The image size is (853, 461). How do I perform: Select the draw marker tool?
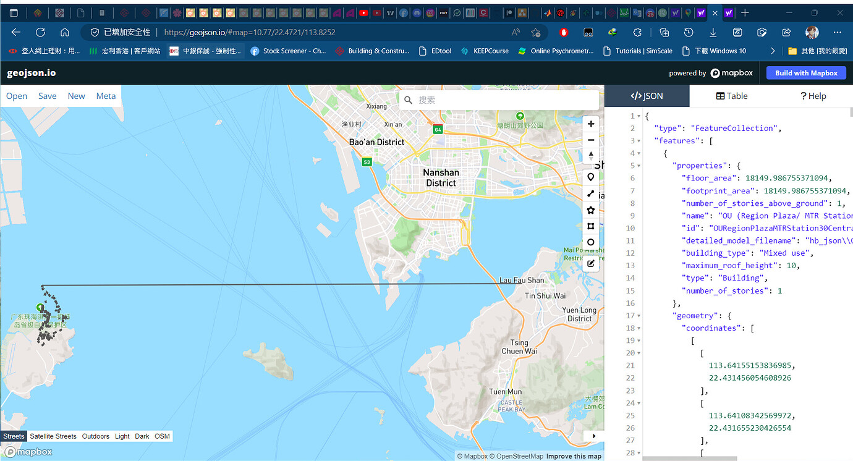(591, 177)
